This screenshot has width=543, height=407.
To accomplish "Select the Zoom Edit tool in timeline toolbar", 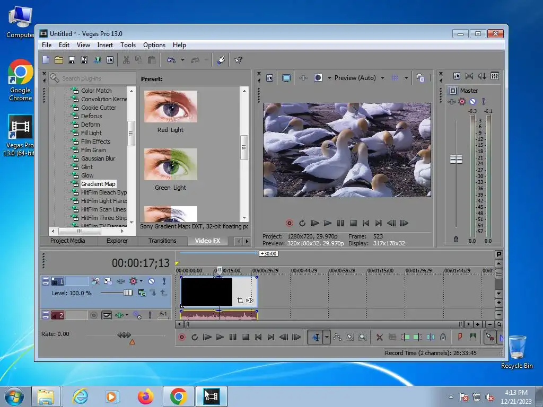I will coord(362,337).
